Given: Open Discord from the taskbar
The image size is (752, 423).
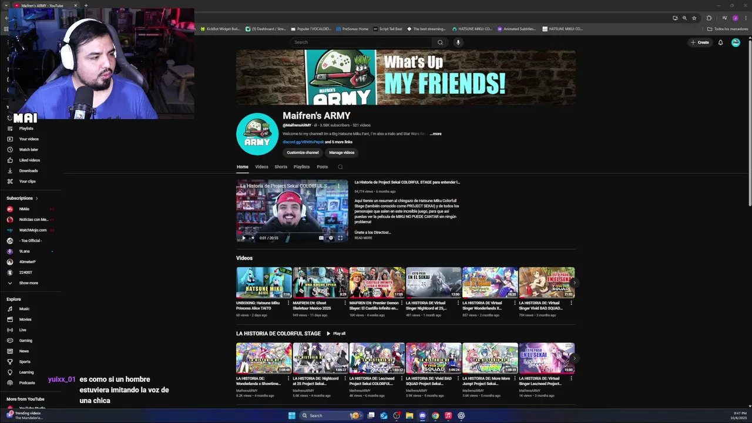Looking at the screenshot, I should tap(422, 416).
